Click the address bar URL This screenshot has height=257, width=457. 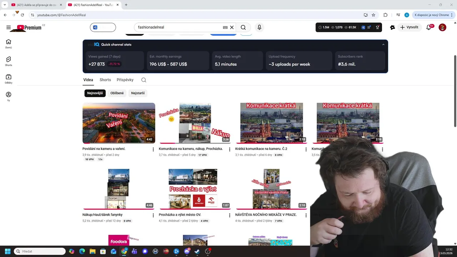(61, 15)
